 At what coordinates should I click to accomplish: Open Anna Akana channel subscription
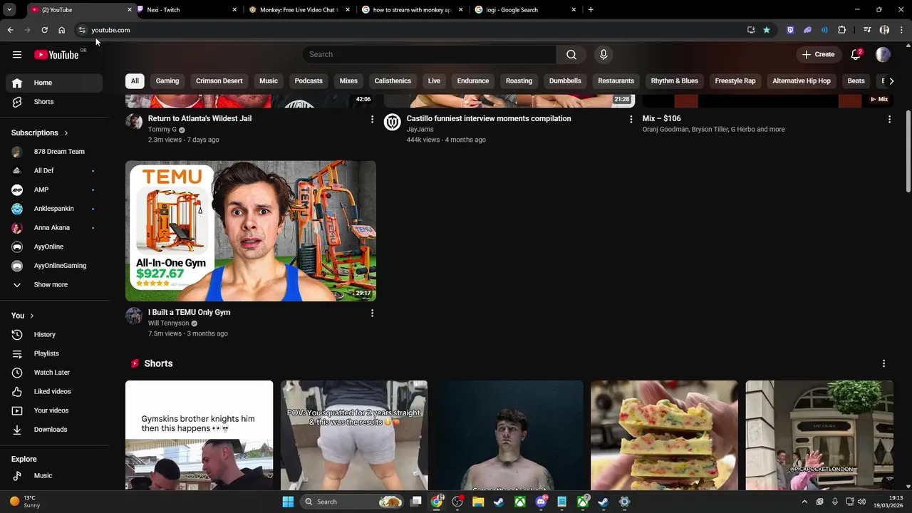click(x=54, y=228)
